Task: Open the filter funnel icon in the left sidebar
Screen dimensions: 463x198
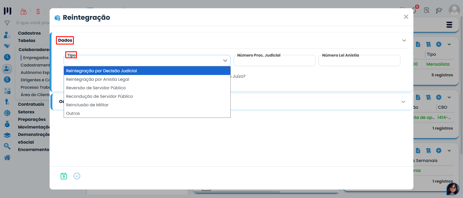Action: click(7, 23)
